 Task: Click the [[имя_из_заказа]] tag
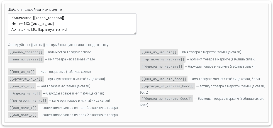coord(26,59)
